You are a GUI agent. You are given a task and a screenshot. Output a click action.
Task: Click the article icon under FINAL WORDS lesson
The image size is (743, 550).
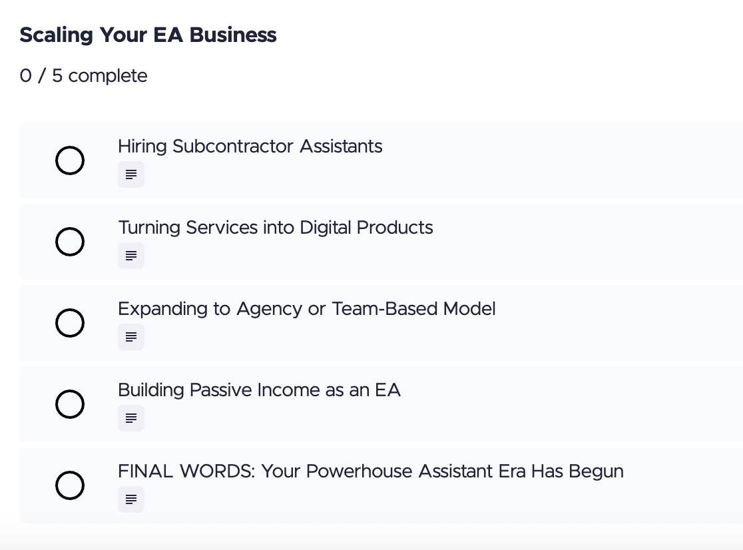[x=131, y=499]
